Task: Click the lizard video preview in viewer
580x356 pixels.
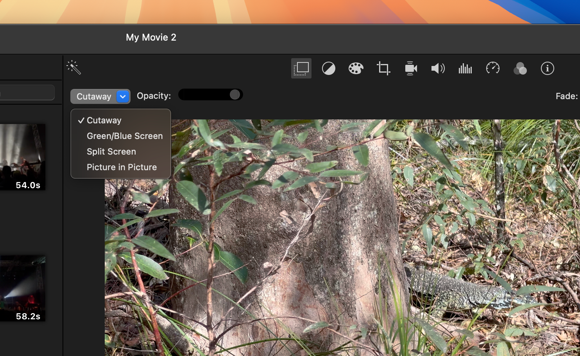Action: point(342,237)
